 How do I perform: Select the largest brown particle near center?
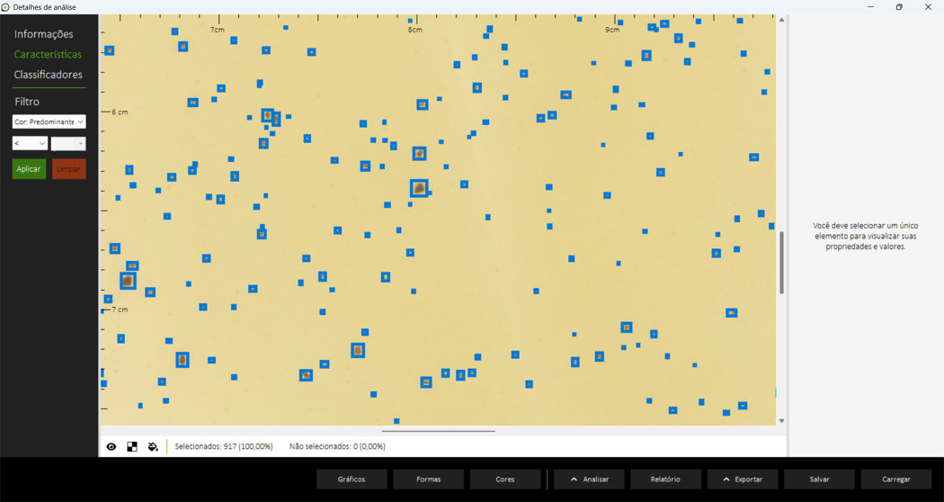(419, 188)
